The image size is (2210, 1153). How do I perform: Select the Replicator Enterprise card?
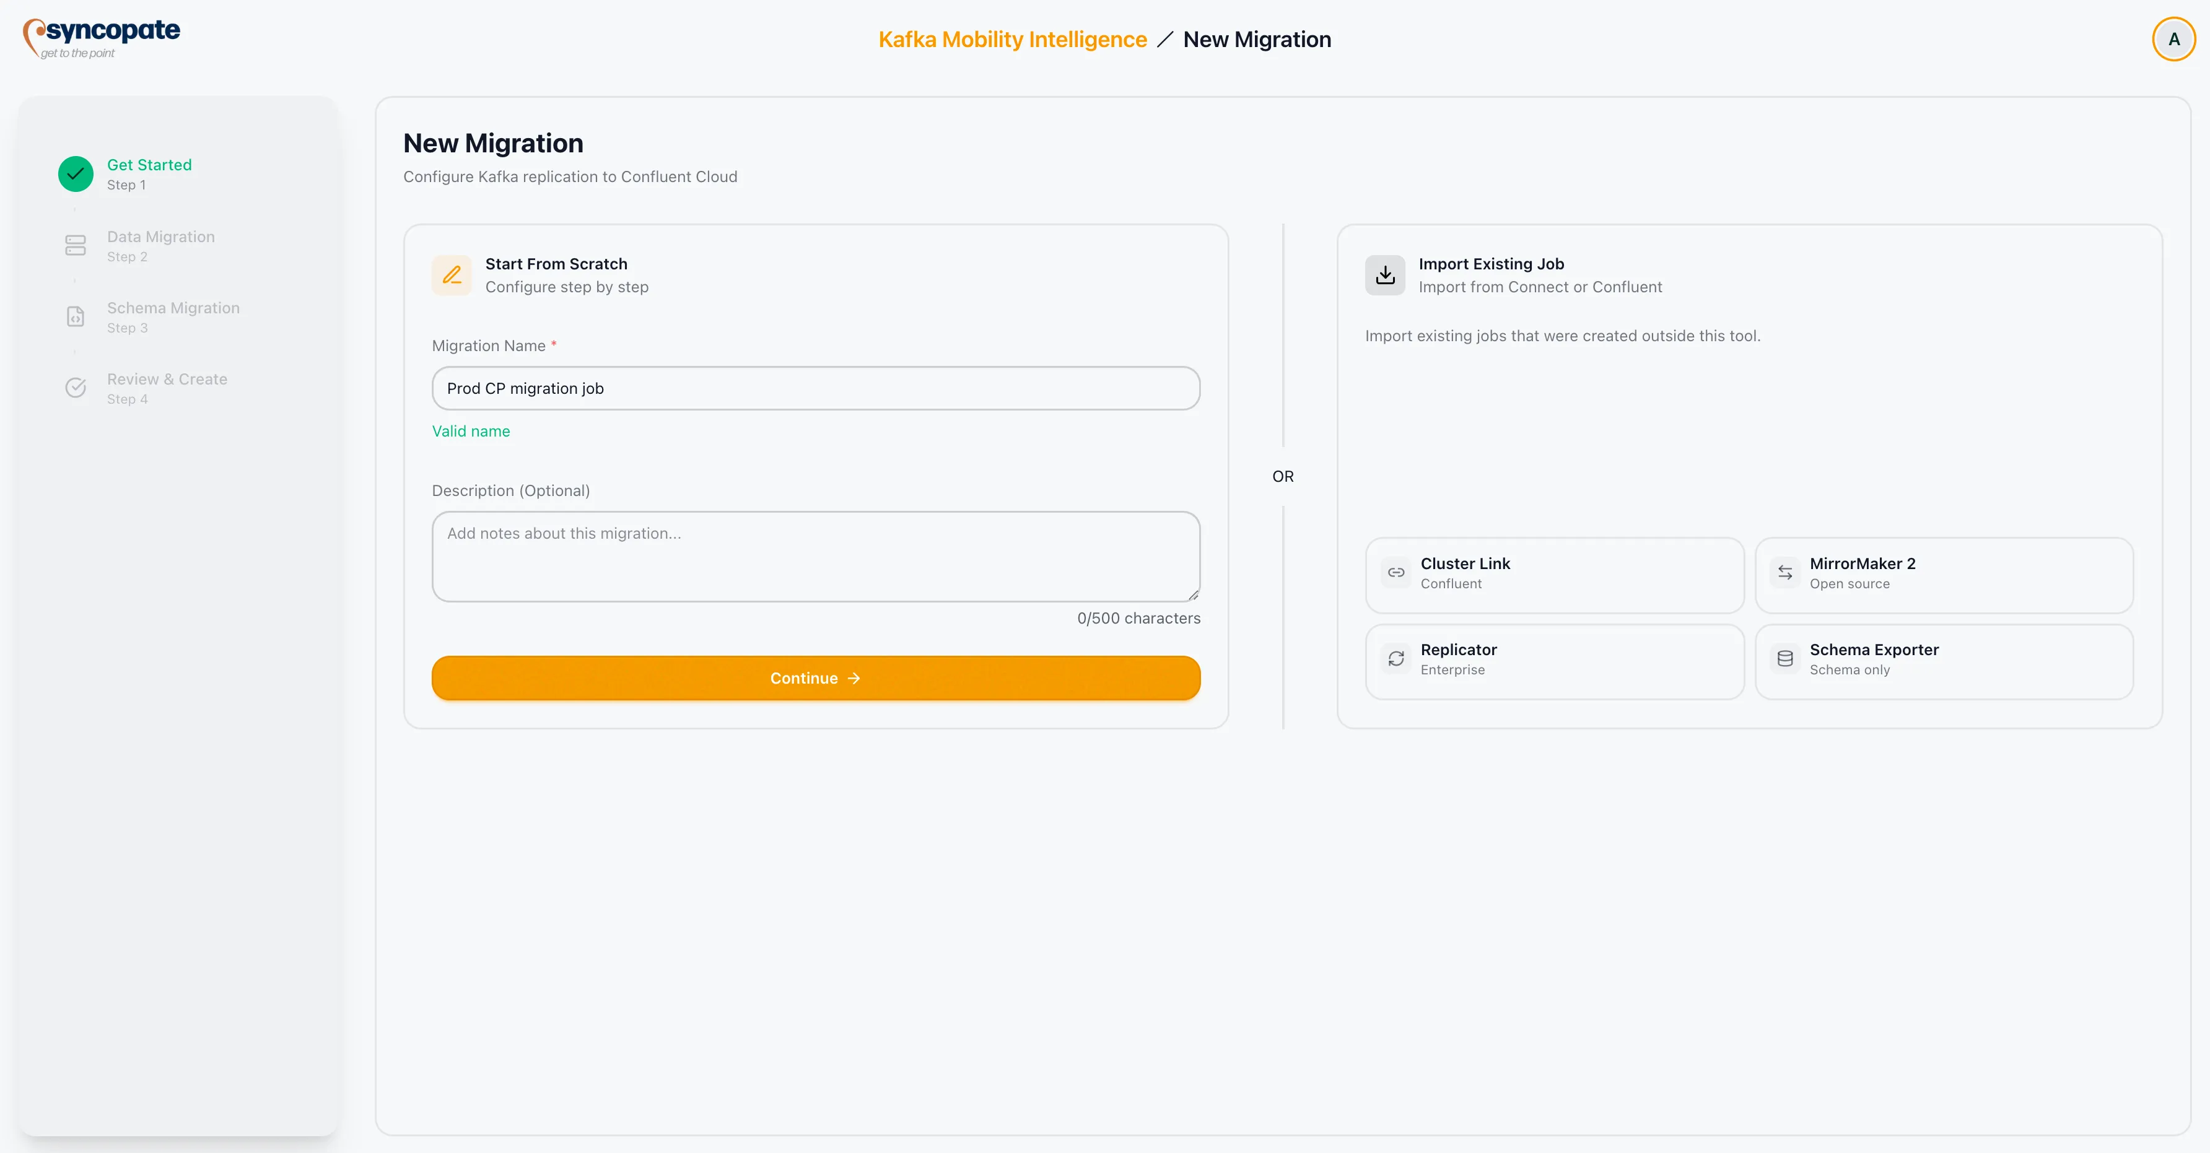1555,661
